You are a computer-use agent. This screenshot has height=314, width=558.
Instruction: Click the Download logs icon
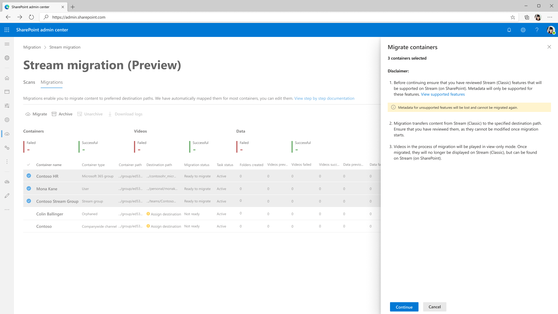pyautogui.click(x=111, y=114)
